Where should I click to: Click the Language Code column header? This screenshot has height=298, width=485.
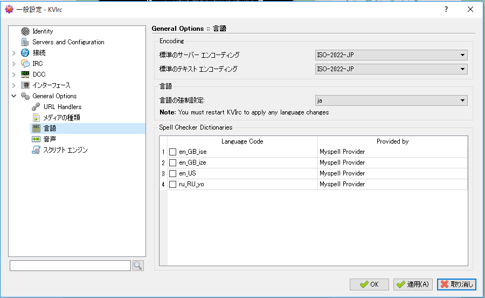coord(242,141)
